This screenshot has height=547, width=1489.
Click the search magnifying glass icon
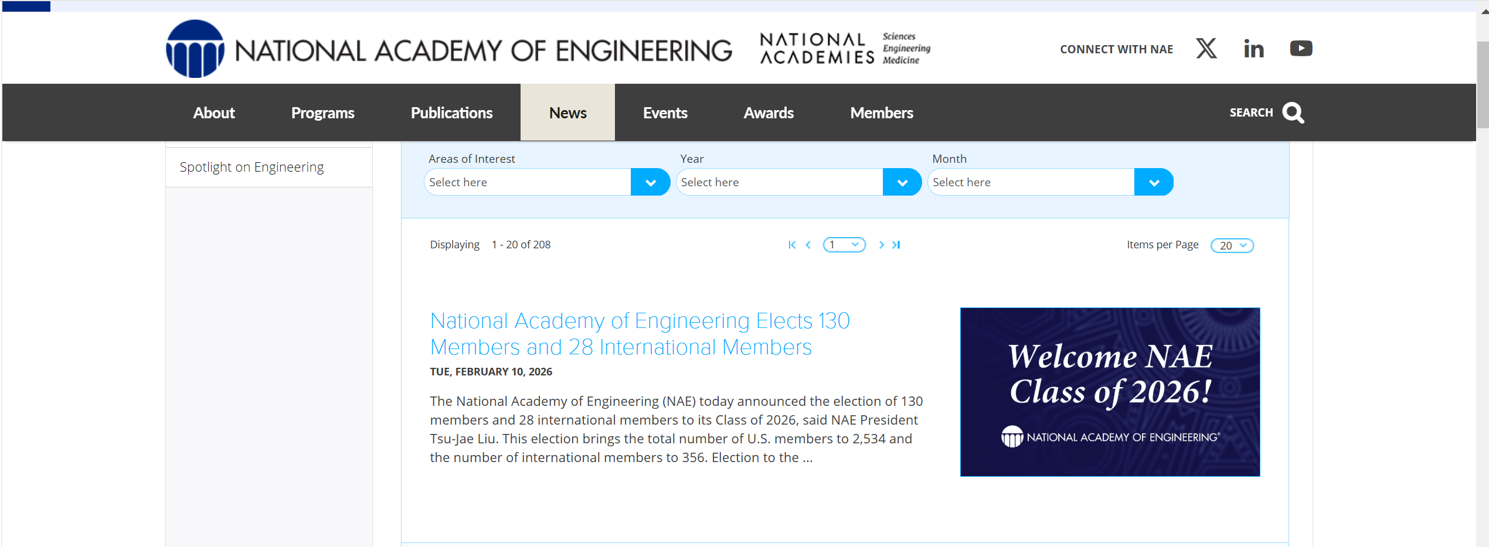coord(1293,112)
